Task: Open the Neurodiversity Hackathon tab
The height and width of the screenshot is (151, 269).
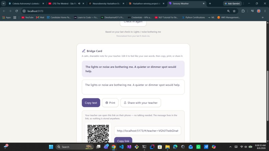Action: pyautogui.click(x=106, y=3)
